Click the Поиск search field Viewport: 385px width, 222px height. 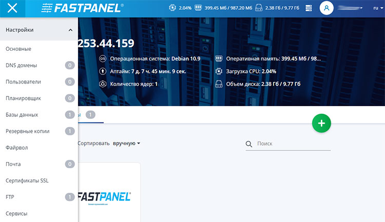coord(293,144)
